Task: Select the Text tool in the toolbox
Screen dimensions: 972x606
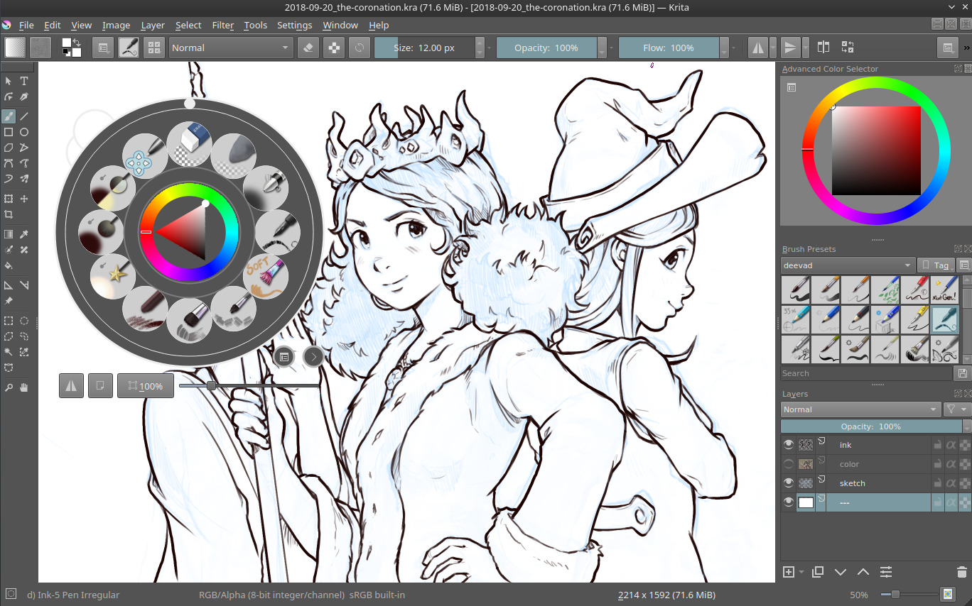Action: 24,81
